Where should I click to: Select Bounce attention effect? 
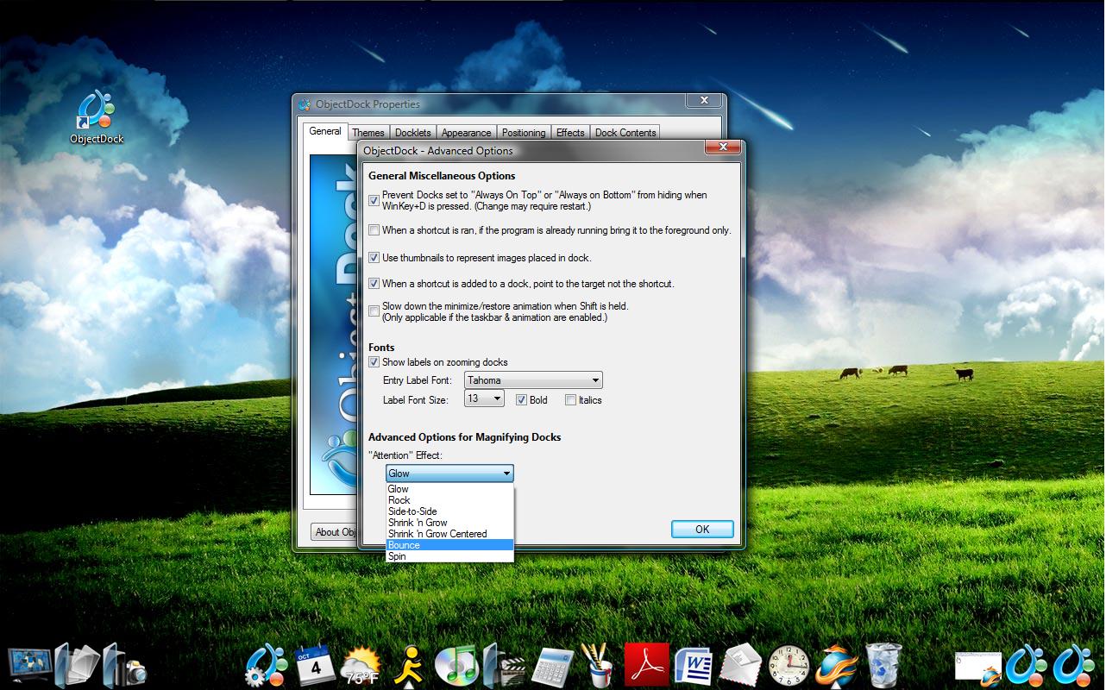click(x=449, y=545)
